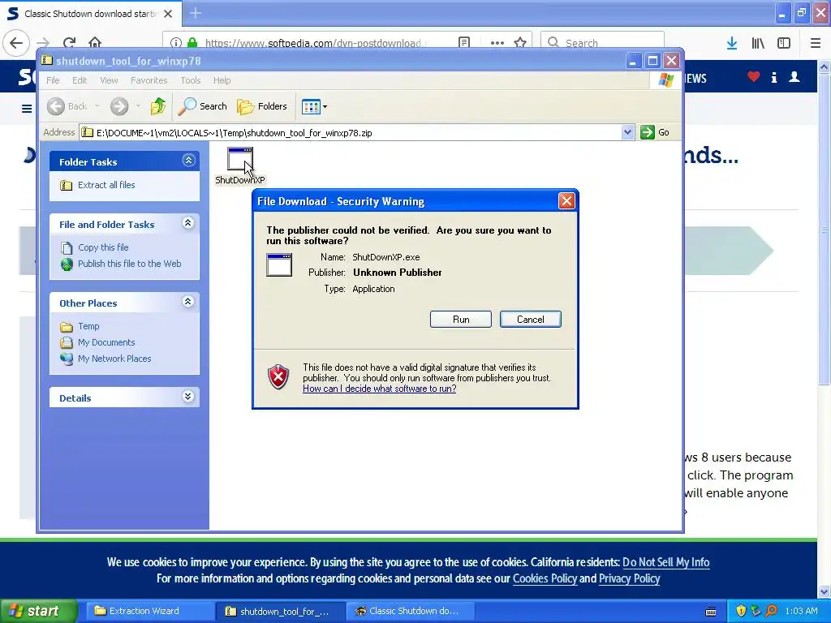Click the Softpedia info icon
Image resolution: width=831 pixels, height=623 pixels.
point(773,77)
